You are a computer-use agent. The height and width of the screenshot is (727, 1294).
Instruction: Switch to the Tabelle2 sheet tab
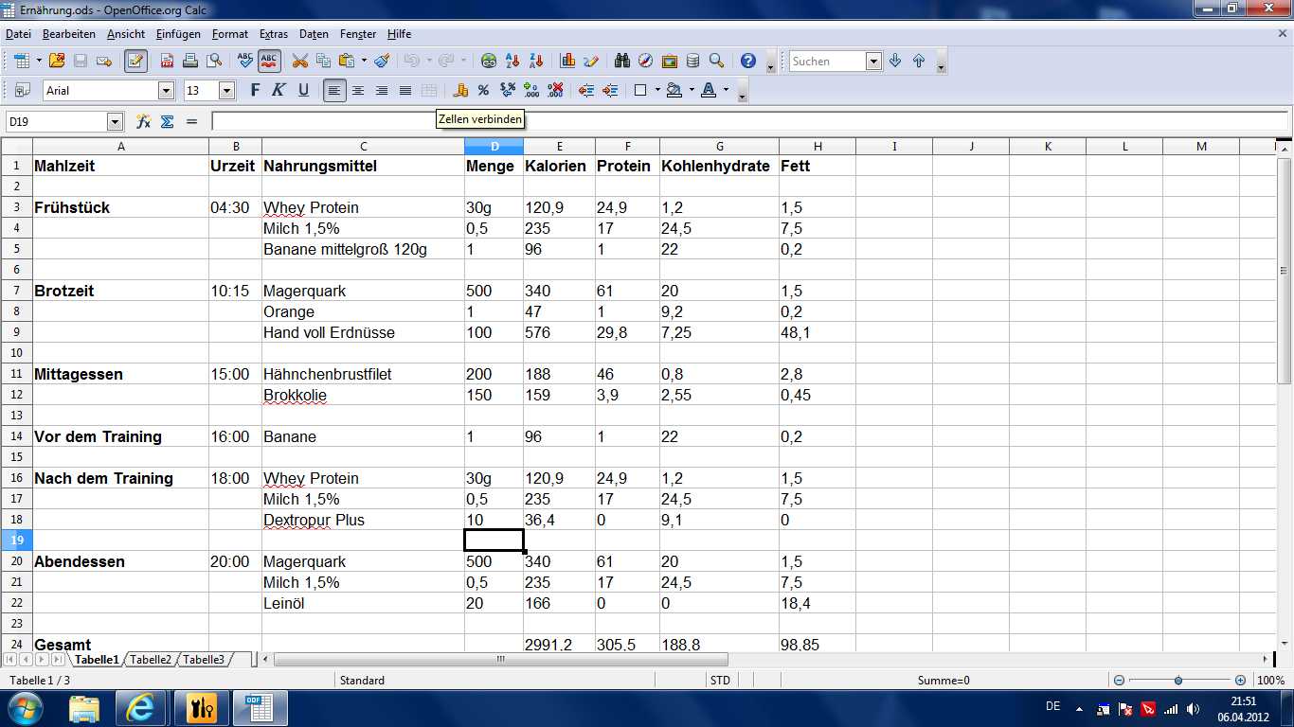click(151, 660)
